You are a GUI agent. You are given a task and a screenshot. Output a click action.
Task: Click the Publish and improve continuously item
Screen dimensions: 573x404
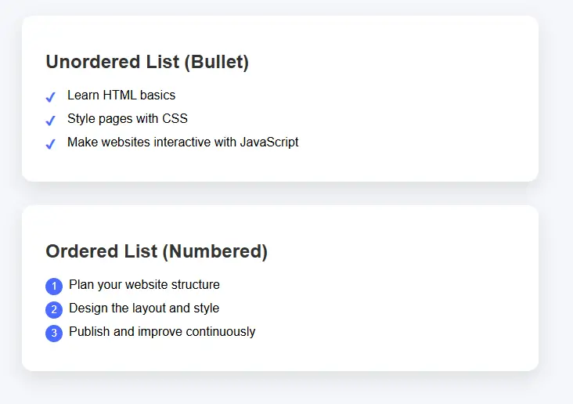coord(162,332)
